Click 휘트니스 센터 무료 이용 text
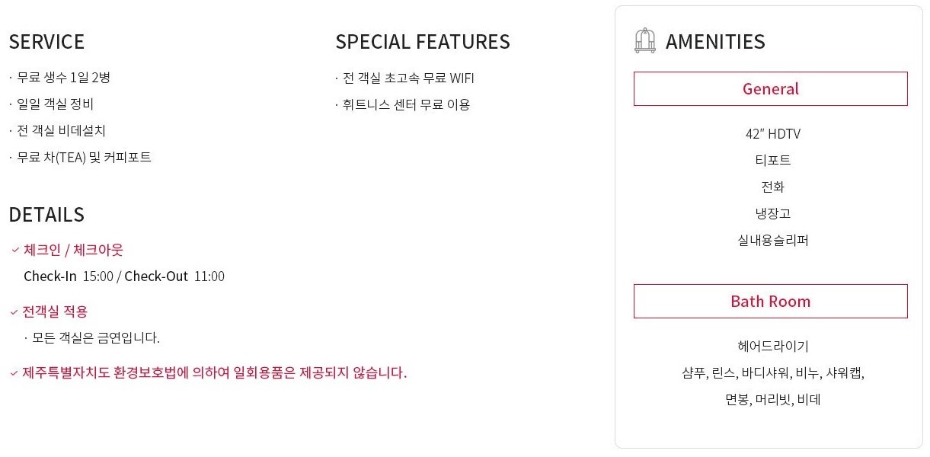This screenshot has height=457, width=930. (407, 104)
